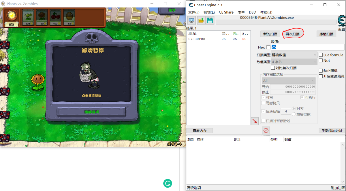Screen dimensions: 346x191
Task: Click the 数值 input field containing 25
Action: [308, 47]
